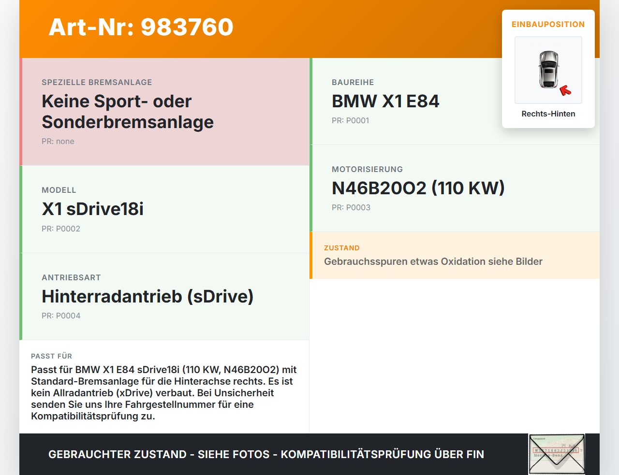Click the green accent bar beside Hinterradantrieb
Viewport: 619px width, 475px height.
pos(21,296)
